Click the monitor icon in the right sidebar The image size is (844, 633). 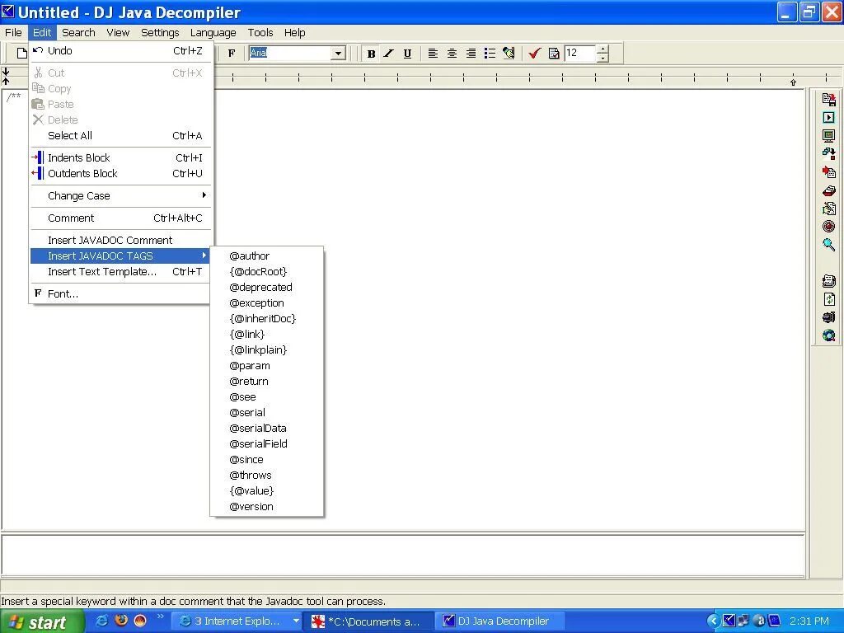(x=829, y=136)
